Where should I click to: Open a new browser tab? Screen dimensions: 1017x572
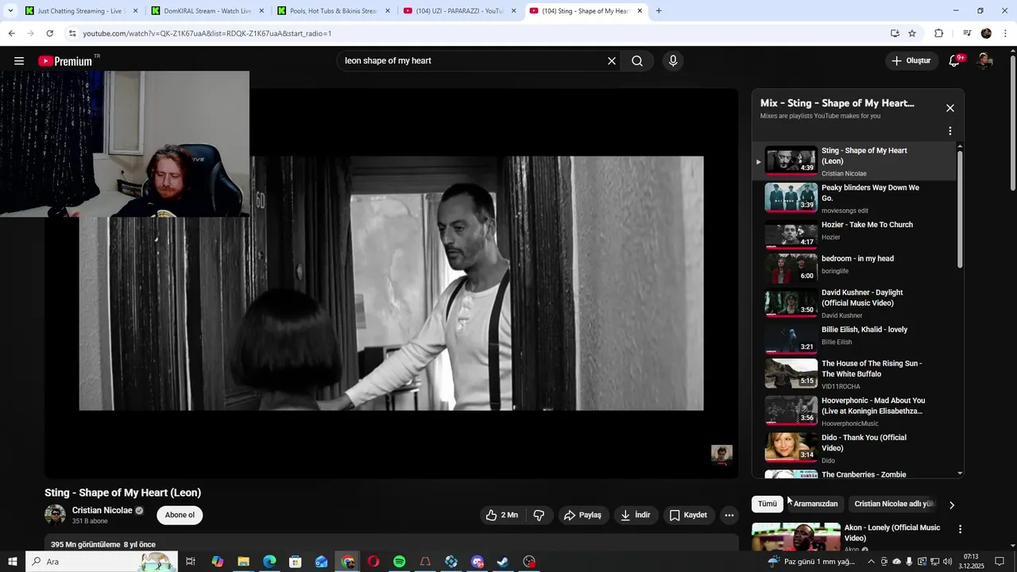659,11
